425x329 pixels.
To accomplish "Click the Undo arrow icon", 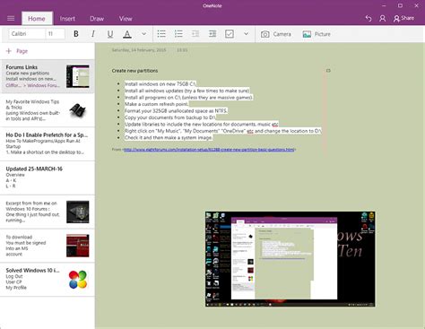I will click(369, 19).
